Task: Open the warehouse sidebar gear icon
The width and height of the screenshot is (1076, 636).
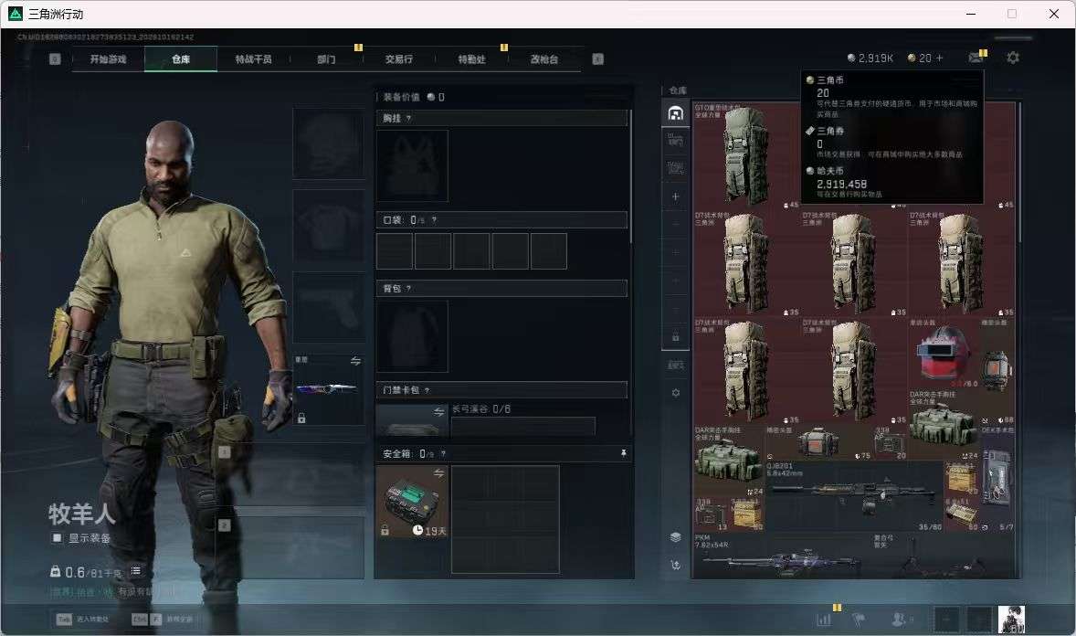Action: point(675,393)
